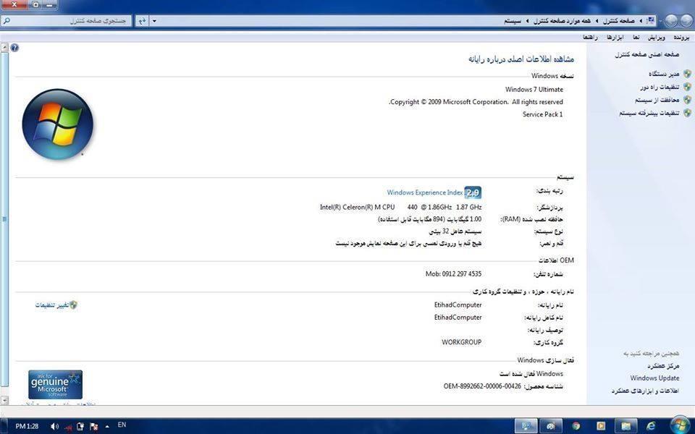695x434 pixels.
Task: Go to همه موارد صفحه کنترل breadcrumb
Action: click(x=562, y=21)
